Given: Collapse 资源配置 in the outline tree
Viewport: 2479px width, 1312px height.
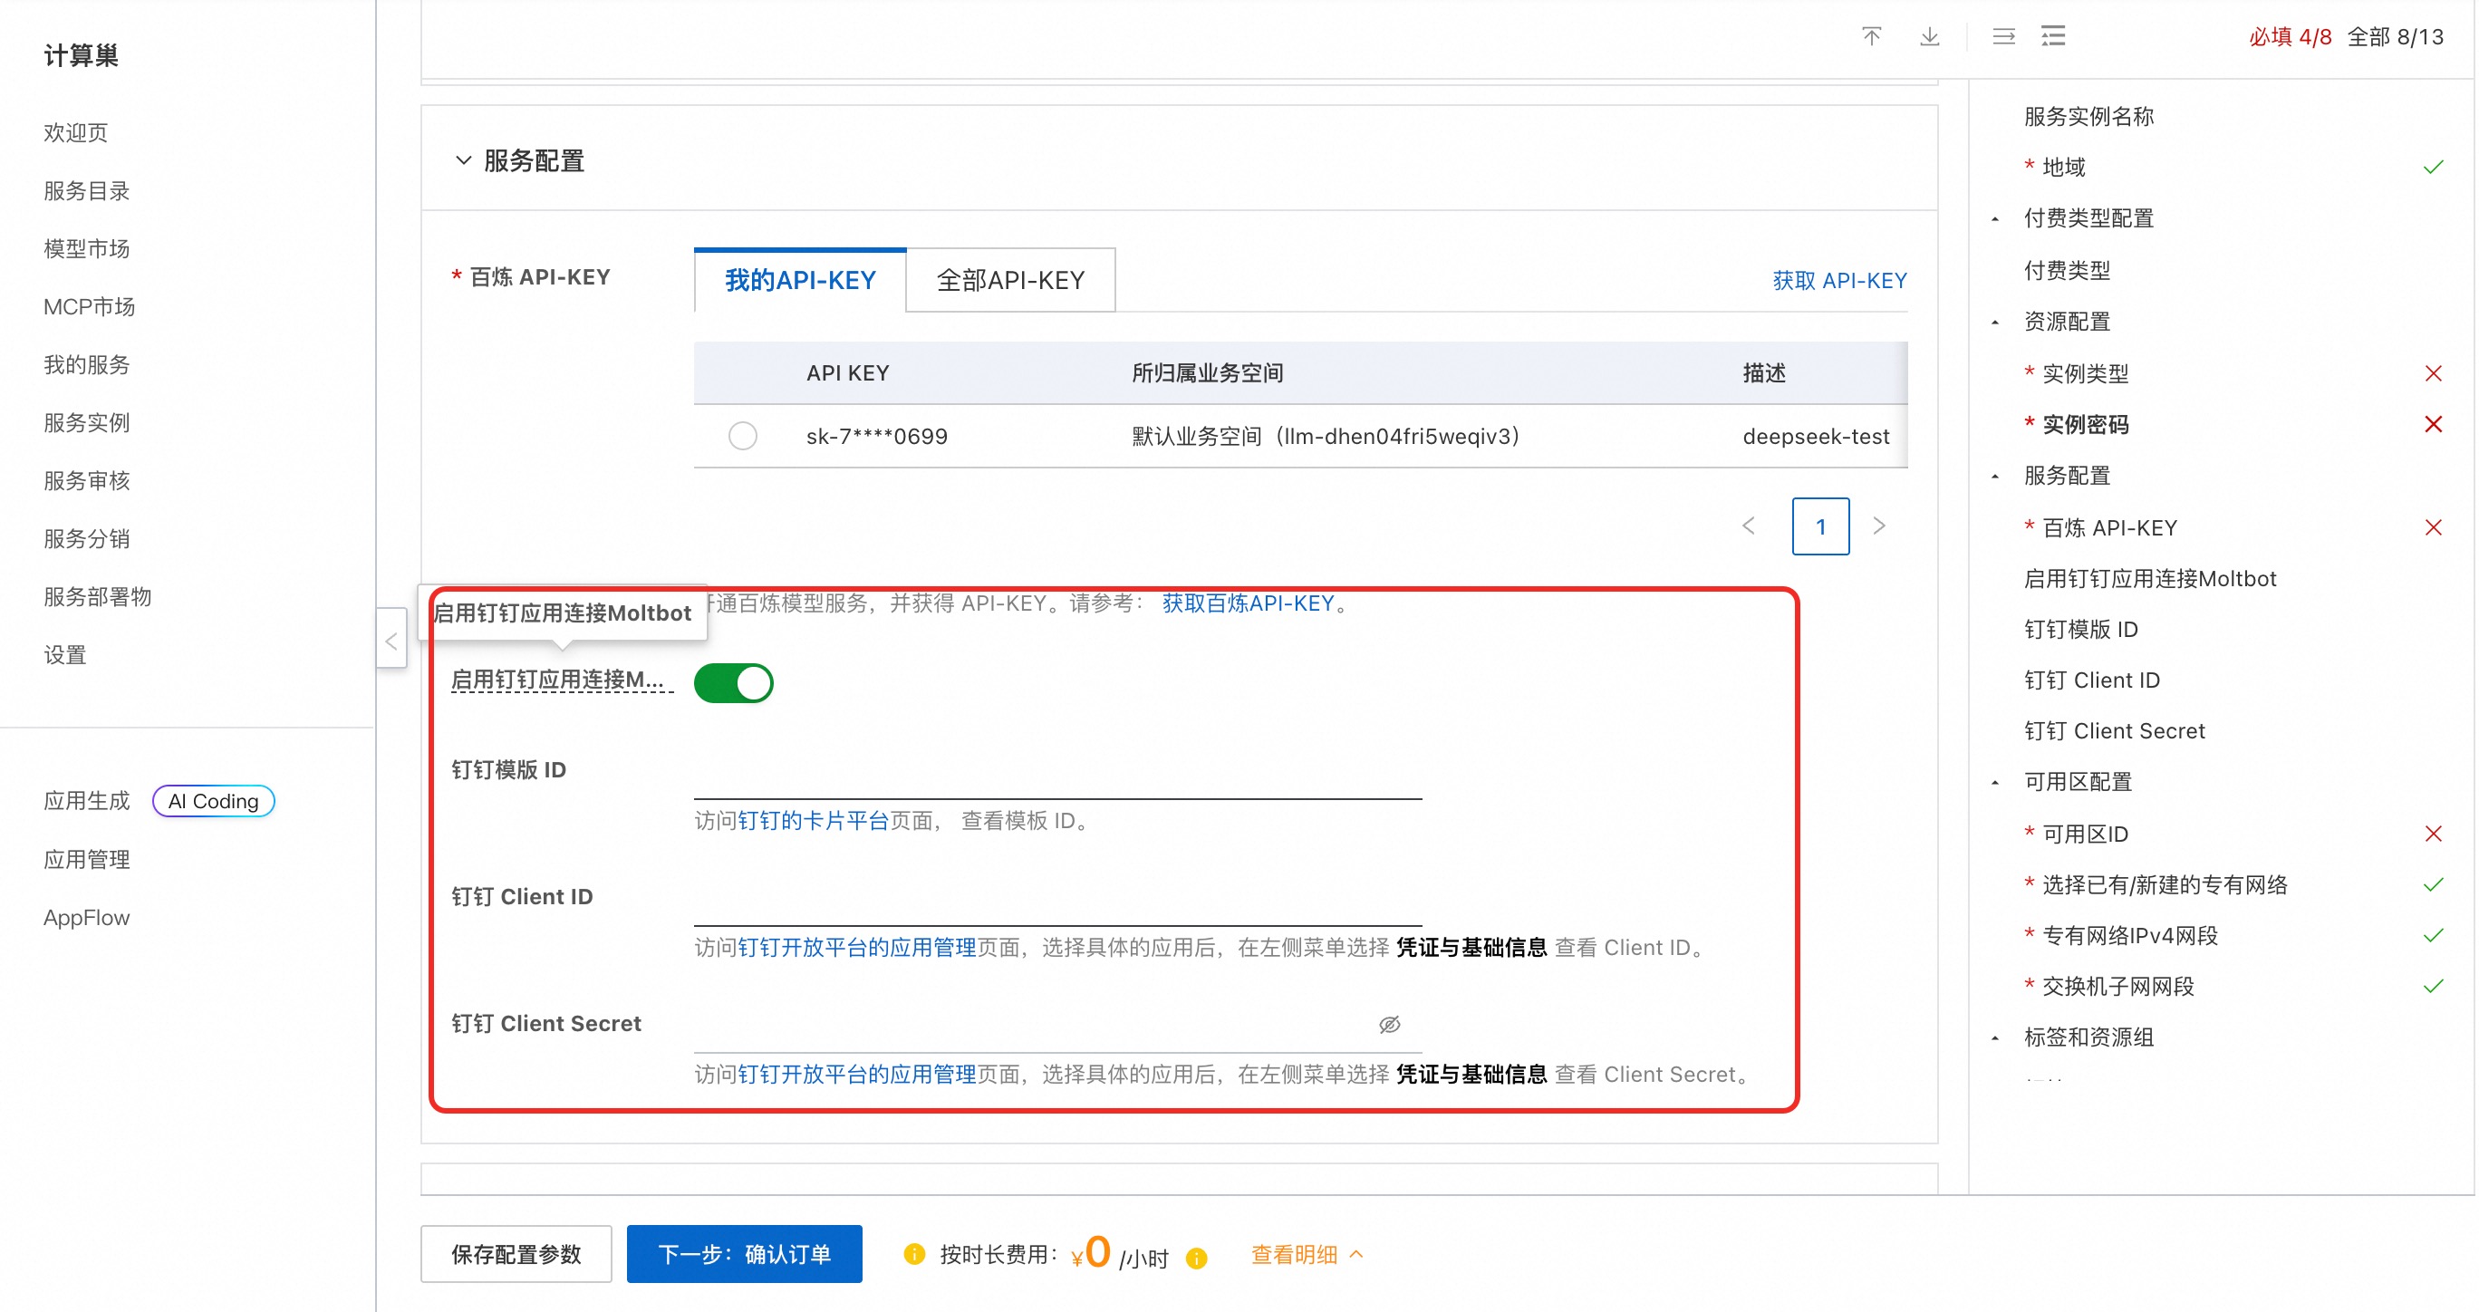Looking at the screenshot, I should [x=1995, y=322].
